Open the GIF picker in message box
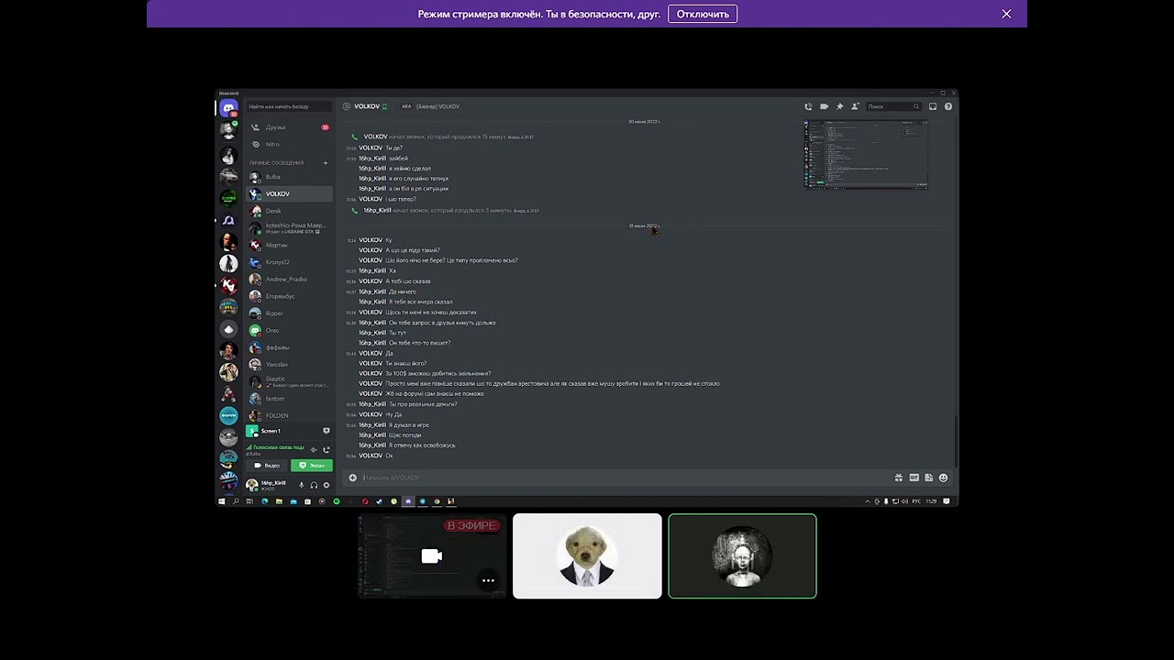The width and height of the screenshot is (1174, 660). tap(914, 478)
